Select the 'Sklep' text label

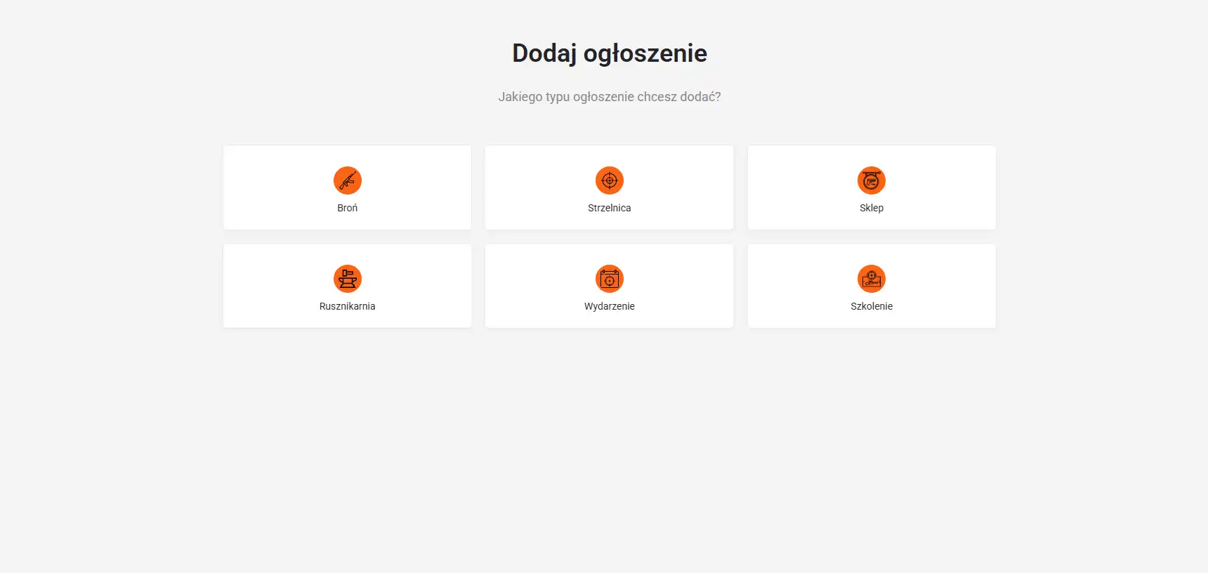tap(871, 208)
